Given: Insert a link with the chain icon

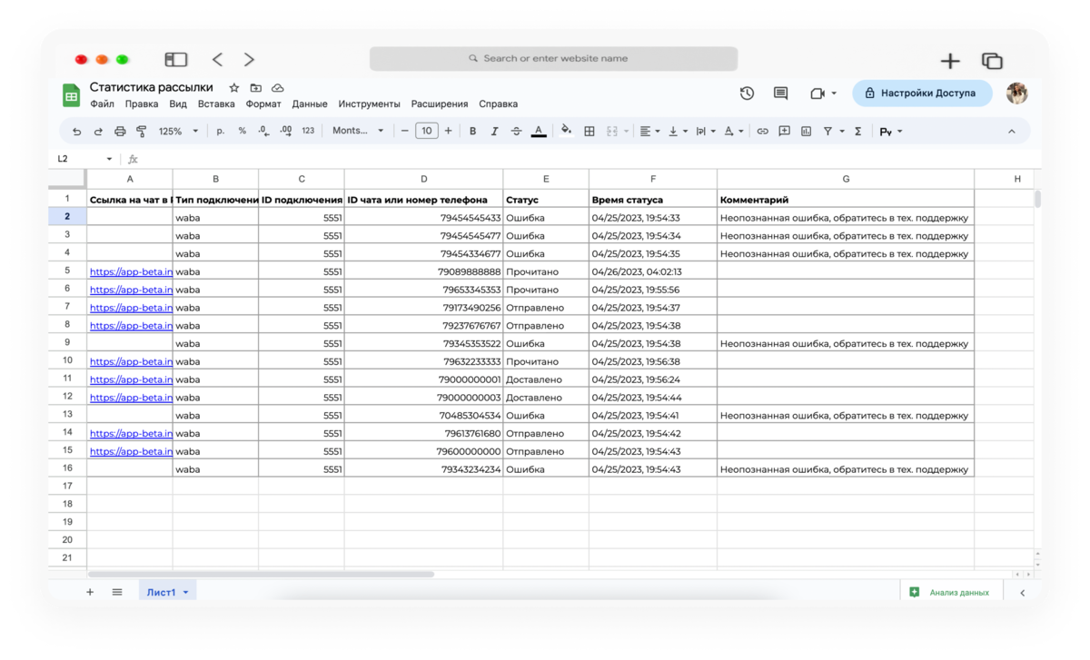Looking at the screenshot, I should (x=762, y=132).
